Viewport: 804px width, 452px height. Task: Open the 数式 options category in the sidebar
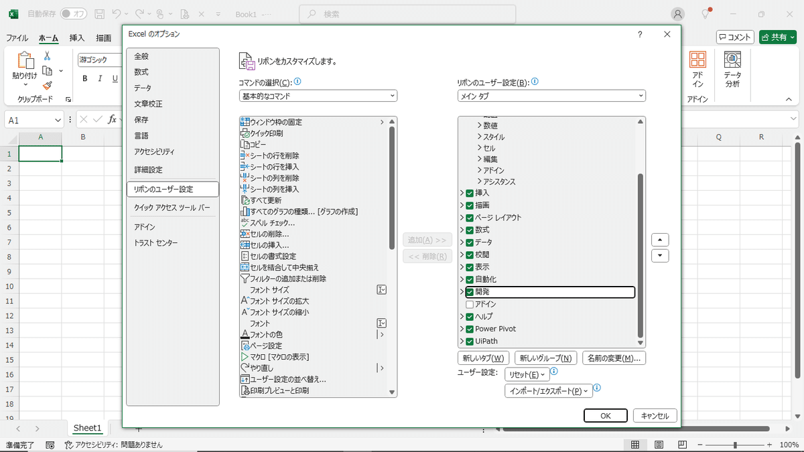click(x=173, y=72)
